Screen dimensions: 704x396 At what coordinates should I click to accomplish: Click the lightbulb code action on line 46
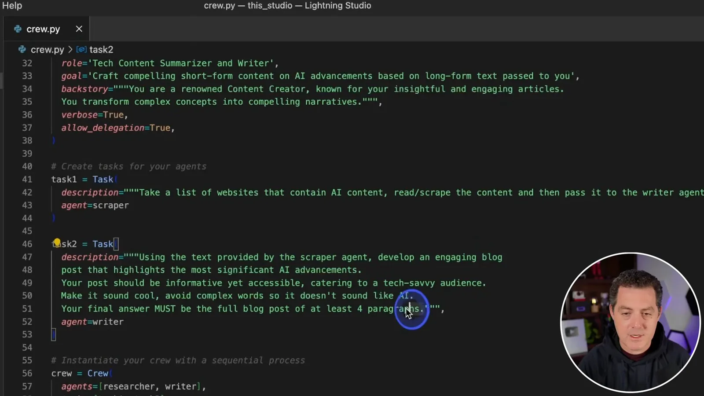[57, 242]
